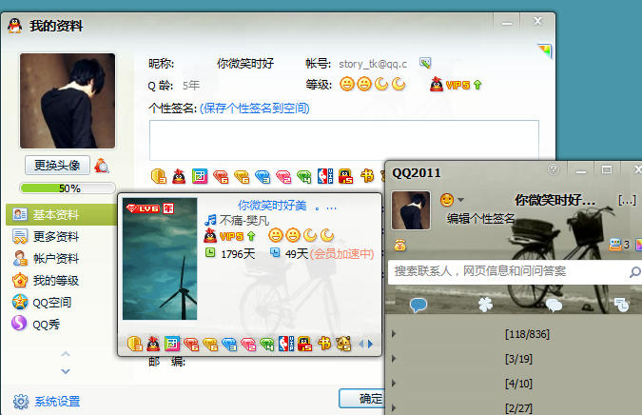Image resolution: width=642 pixels, height=415 pixels.
Task: Click skin color icon at profile window corner
Action: pos(545,50)
